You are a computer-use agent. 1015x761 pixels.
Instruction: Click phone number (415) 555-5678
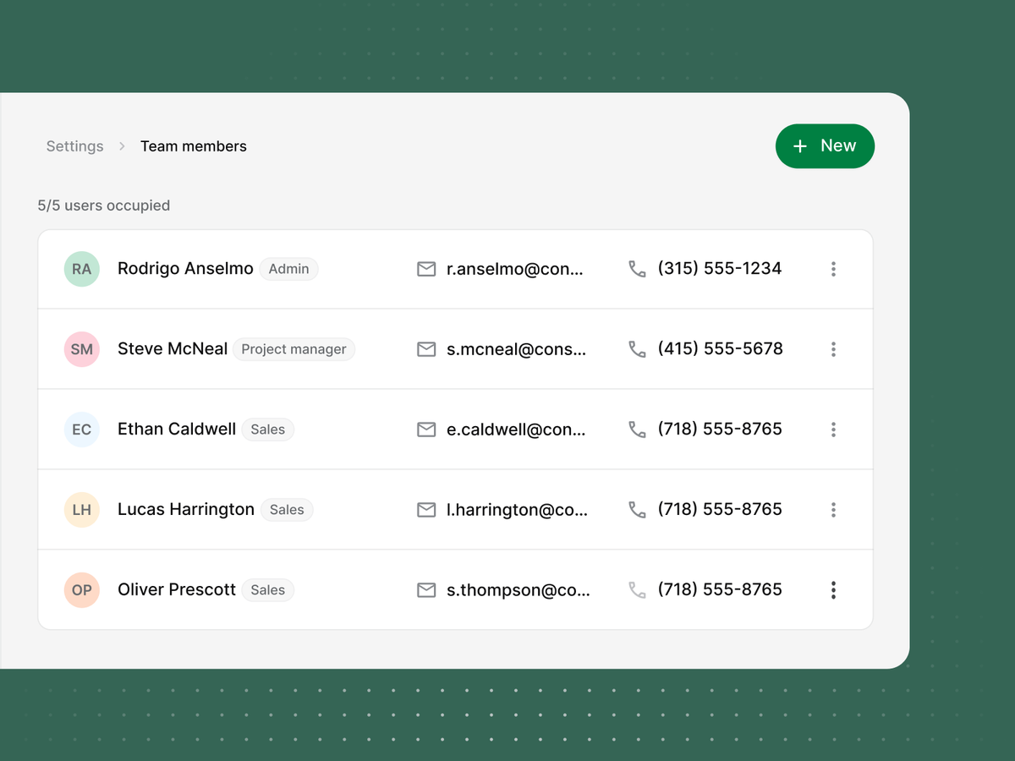pos(721,349)
